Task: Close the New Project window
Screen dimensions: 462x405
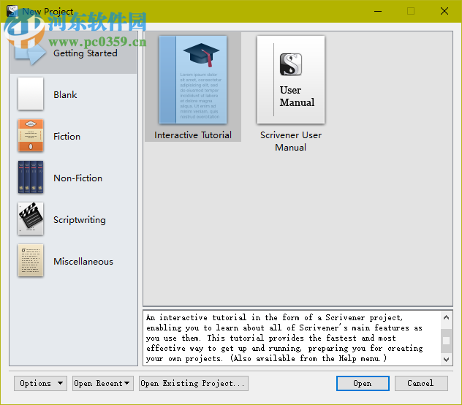Action: pos(444,11)
